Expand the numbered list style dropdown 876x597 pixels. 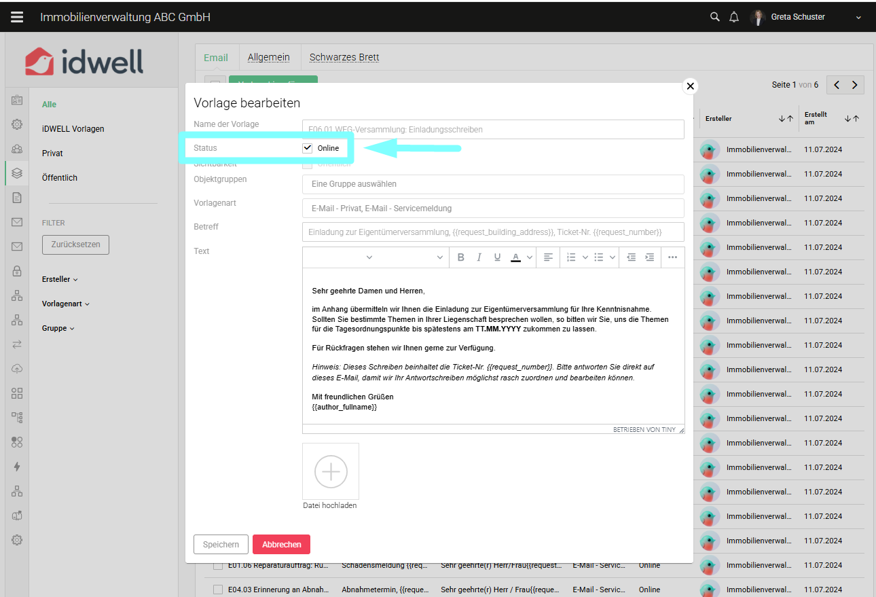[x=585, y=257]
